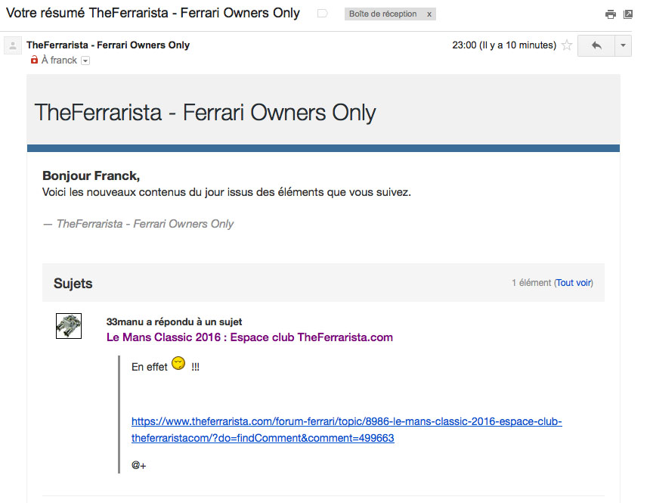
Task: Star this email message
Action: pyautogui.click(x=567, y=45)
